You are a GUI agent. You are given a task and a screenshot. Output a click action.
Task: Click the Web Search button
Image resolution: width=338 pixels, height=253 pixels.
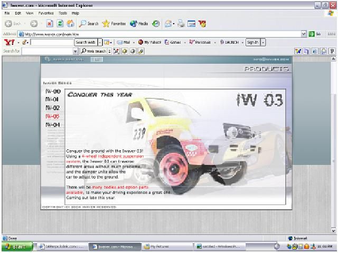pyautogui.click(x=93, y=51)
